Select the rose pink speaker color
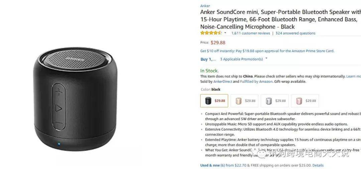Screen dimensions: 361x169 (x=305, y=101)
